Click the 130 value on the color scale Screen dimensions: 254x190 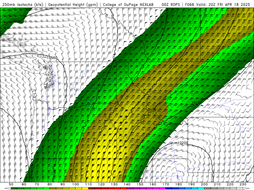click(114, 184)
